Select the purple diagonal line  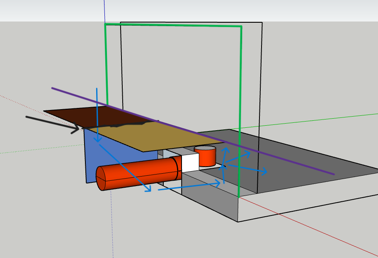(193, 131)
